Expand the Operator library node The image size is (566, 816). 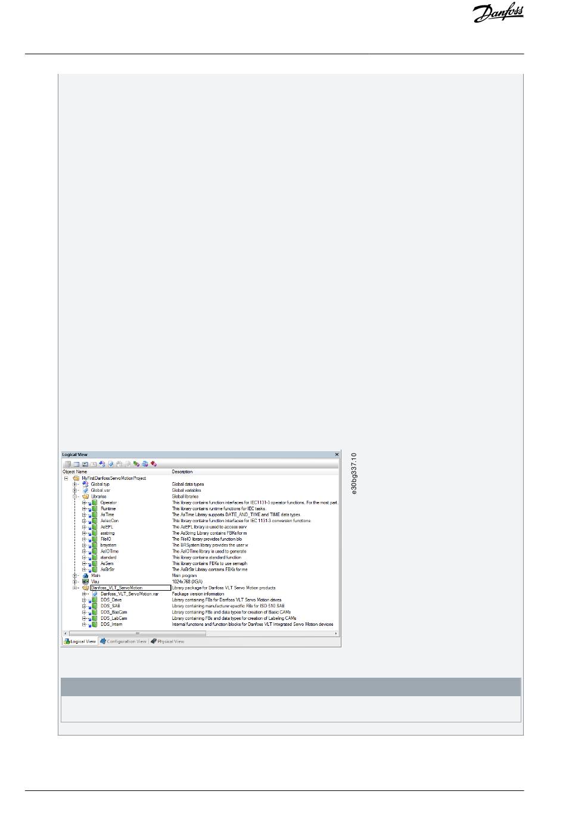[85, 502]
